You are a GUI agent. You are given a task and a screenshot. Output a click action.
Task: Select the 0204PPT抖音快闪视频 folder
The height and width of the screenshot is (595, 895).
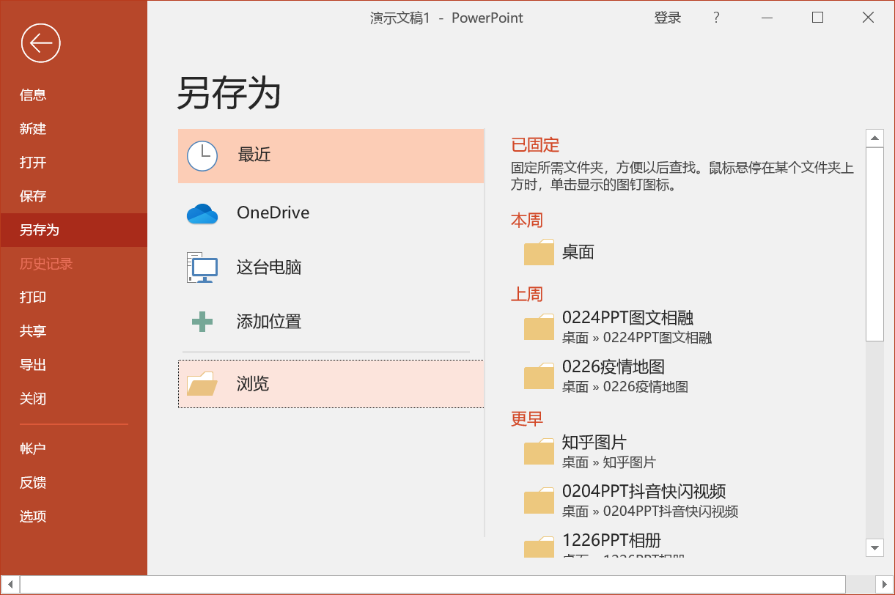644,491
